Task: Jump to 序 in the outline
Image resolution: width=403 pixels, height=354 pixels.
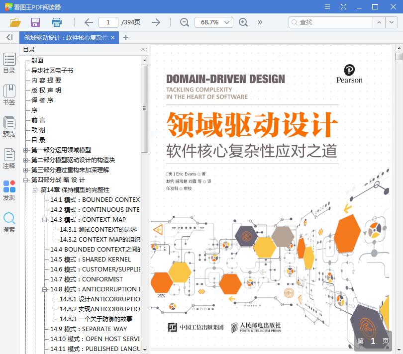Action: pyautogui.click(x=34, y=110)
